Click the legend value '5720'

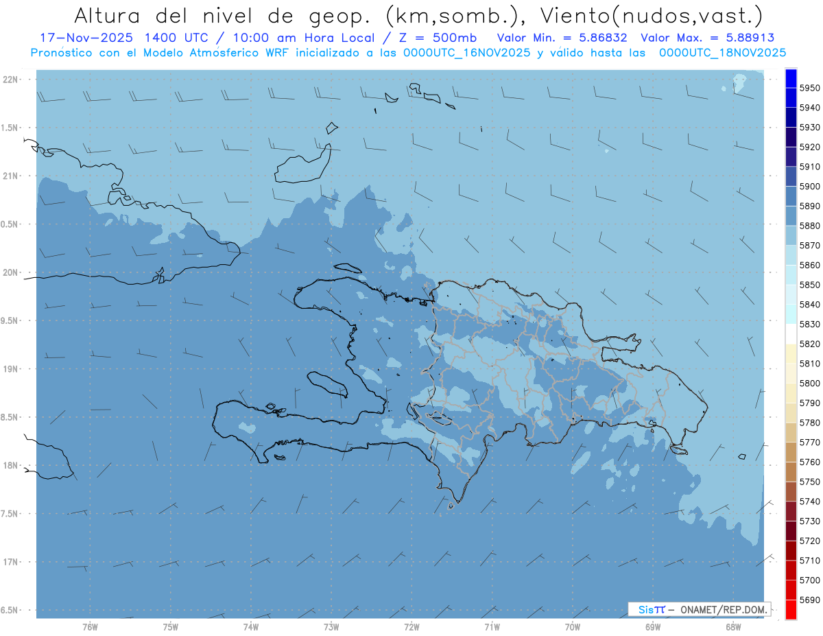810,541
